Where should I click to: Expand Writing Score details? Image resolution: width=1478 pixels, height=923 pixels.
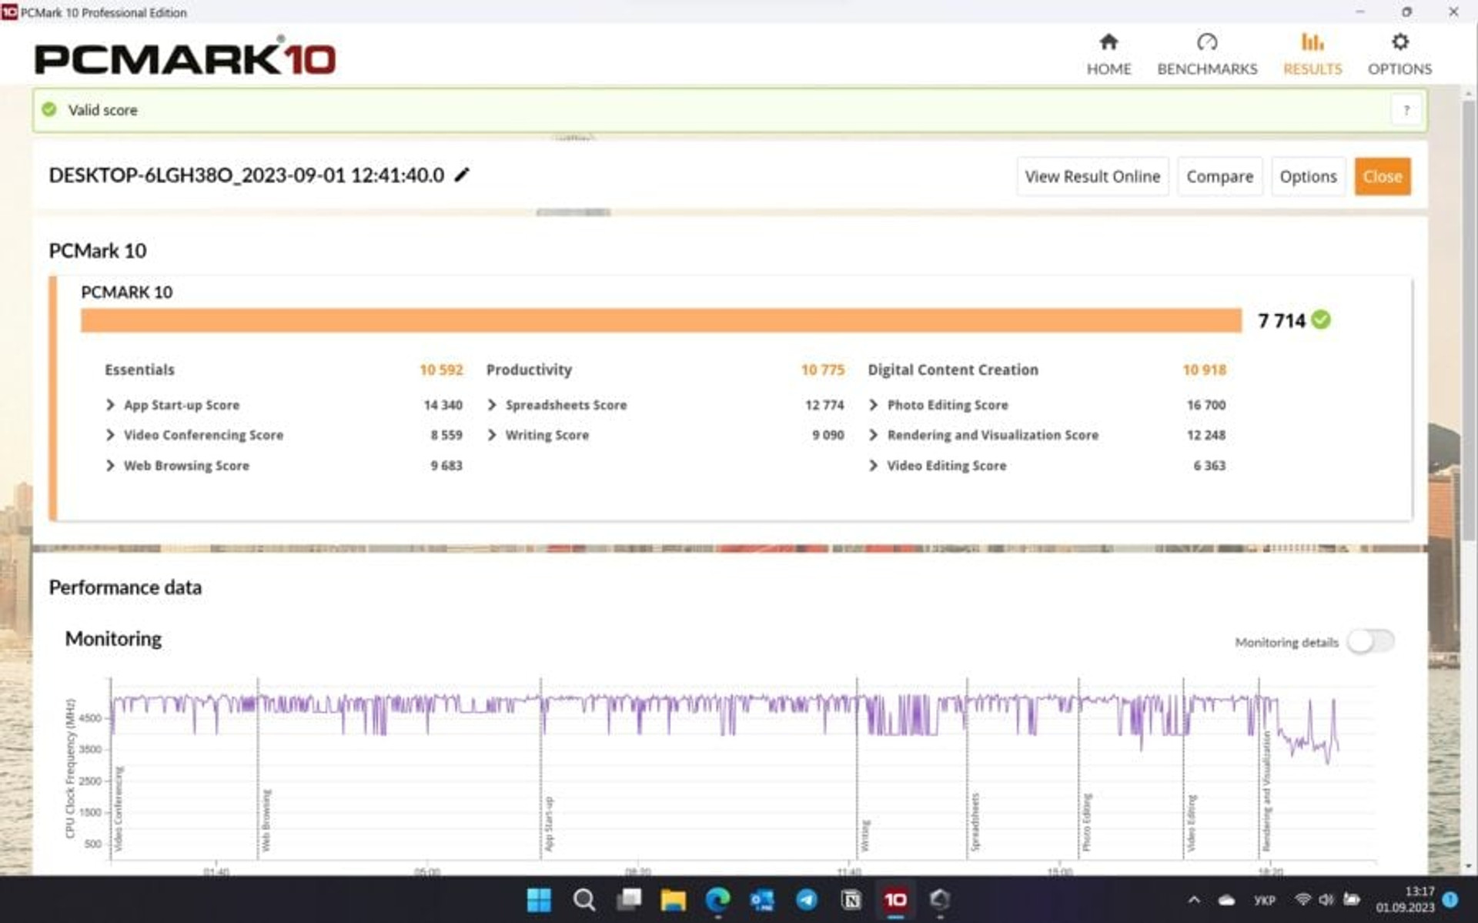(x=492, y=435)
